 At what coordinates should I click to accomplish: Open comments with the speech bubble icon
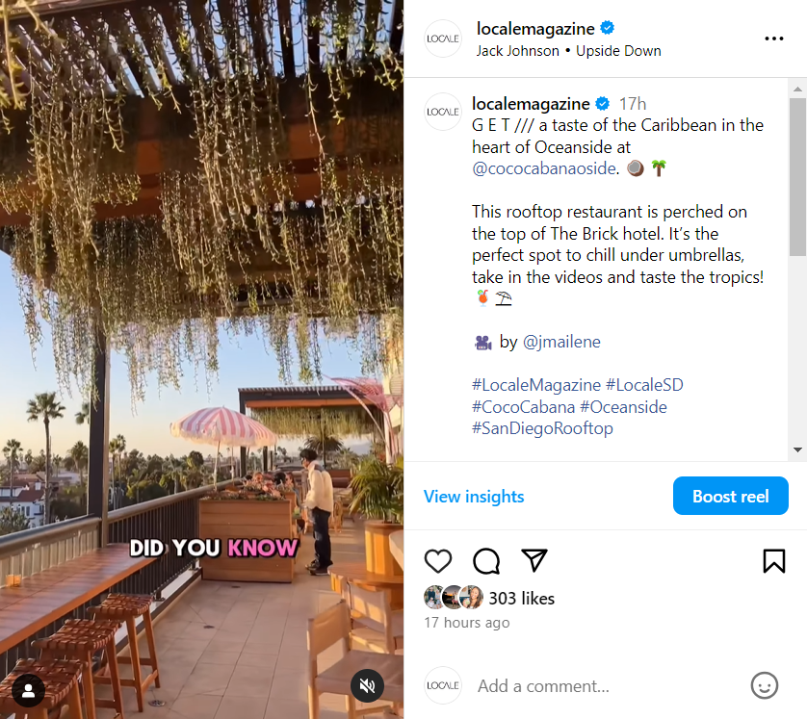(486, 561)
